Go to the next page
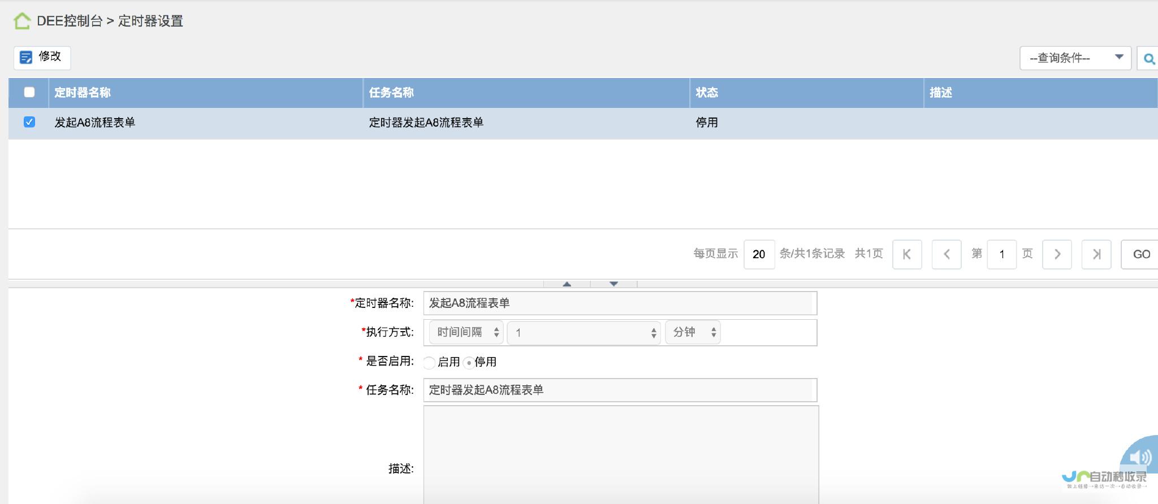This screenshot has height=504, width=1158. tap(1057, 254)
